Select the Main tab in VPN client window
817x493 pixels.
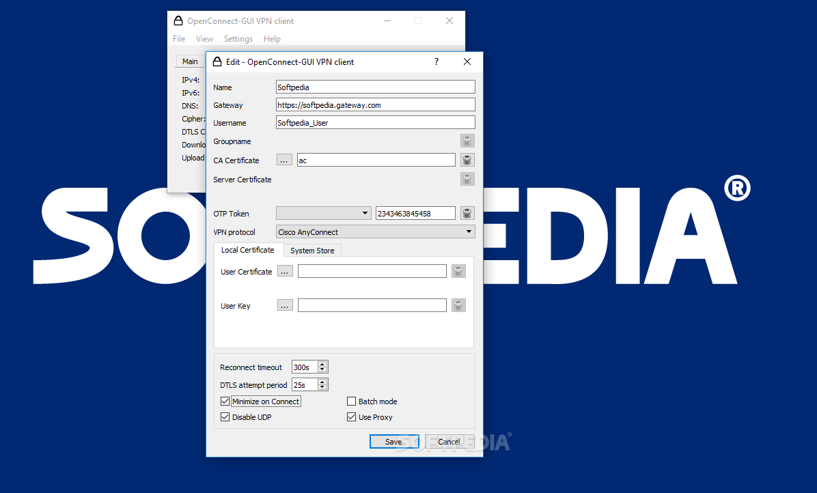click(190, 61)
